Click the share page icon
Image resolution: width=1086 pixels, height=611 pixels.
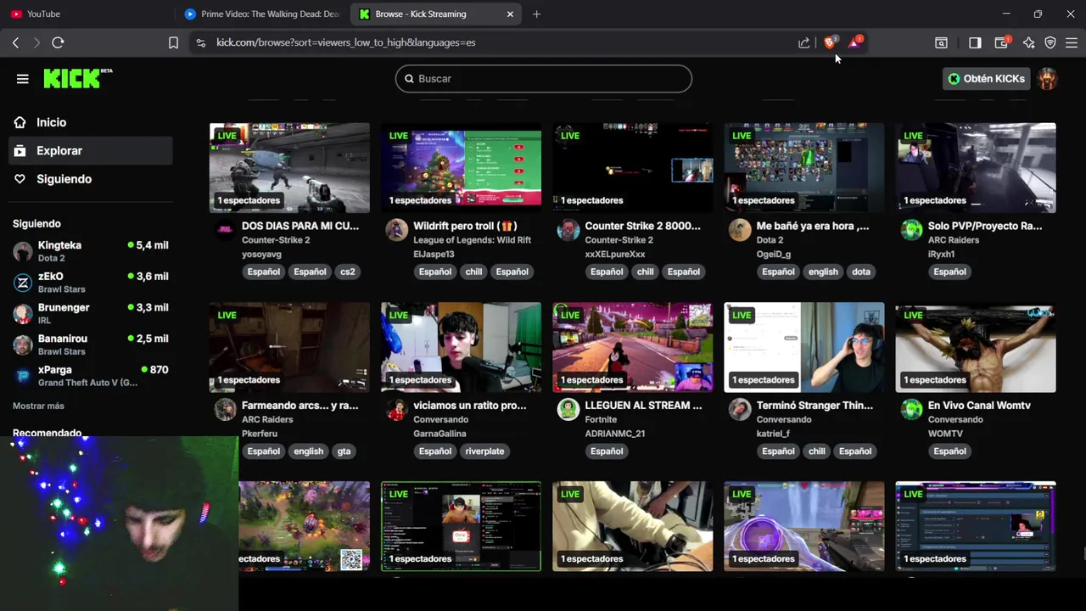804,42
